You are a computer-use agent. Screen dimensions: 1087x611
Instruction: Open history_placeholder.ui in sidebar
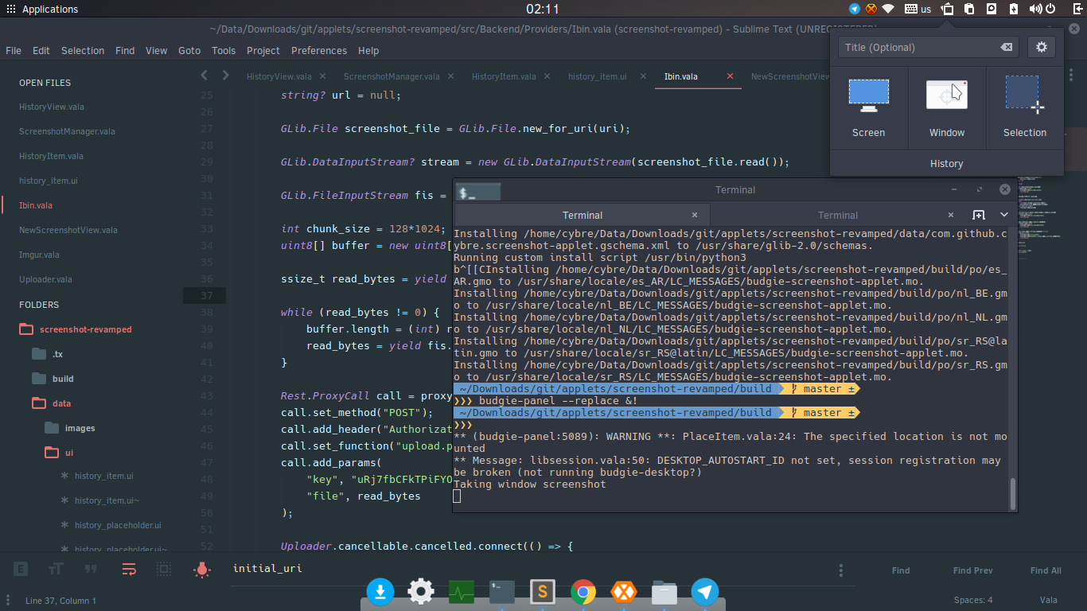tap(118, 525)
